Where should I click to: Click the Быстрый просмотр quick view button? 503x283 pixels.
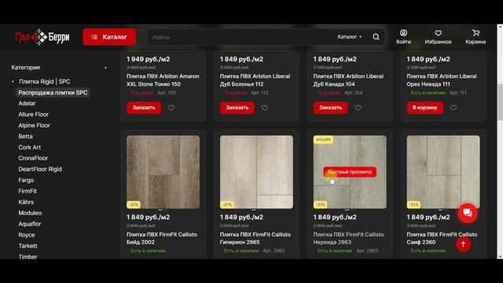point(350,172)
